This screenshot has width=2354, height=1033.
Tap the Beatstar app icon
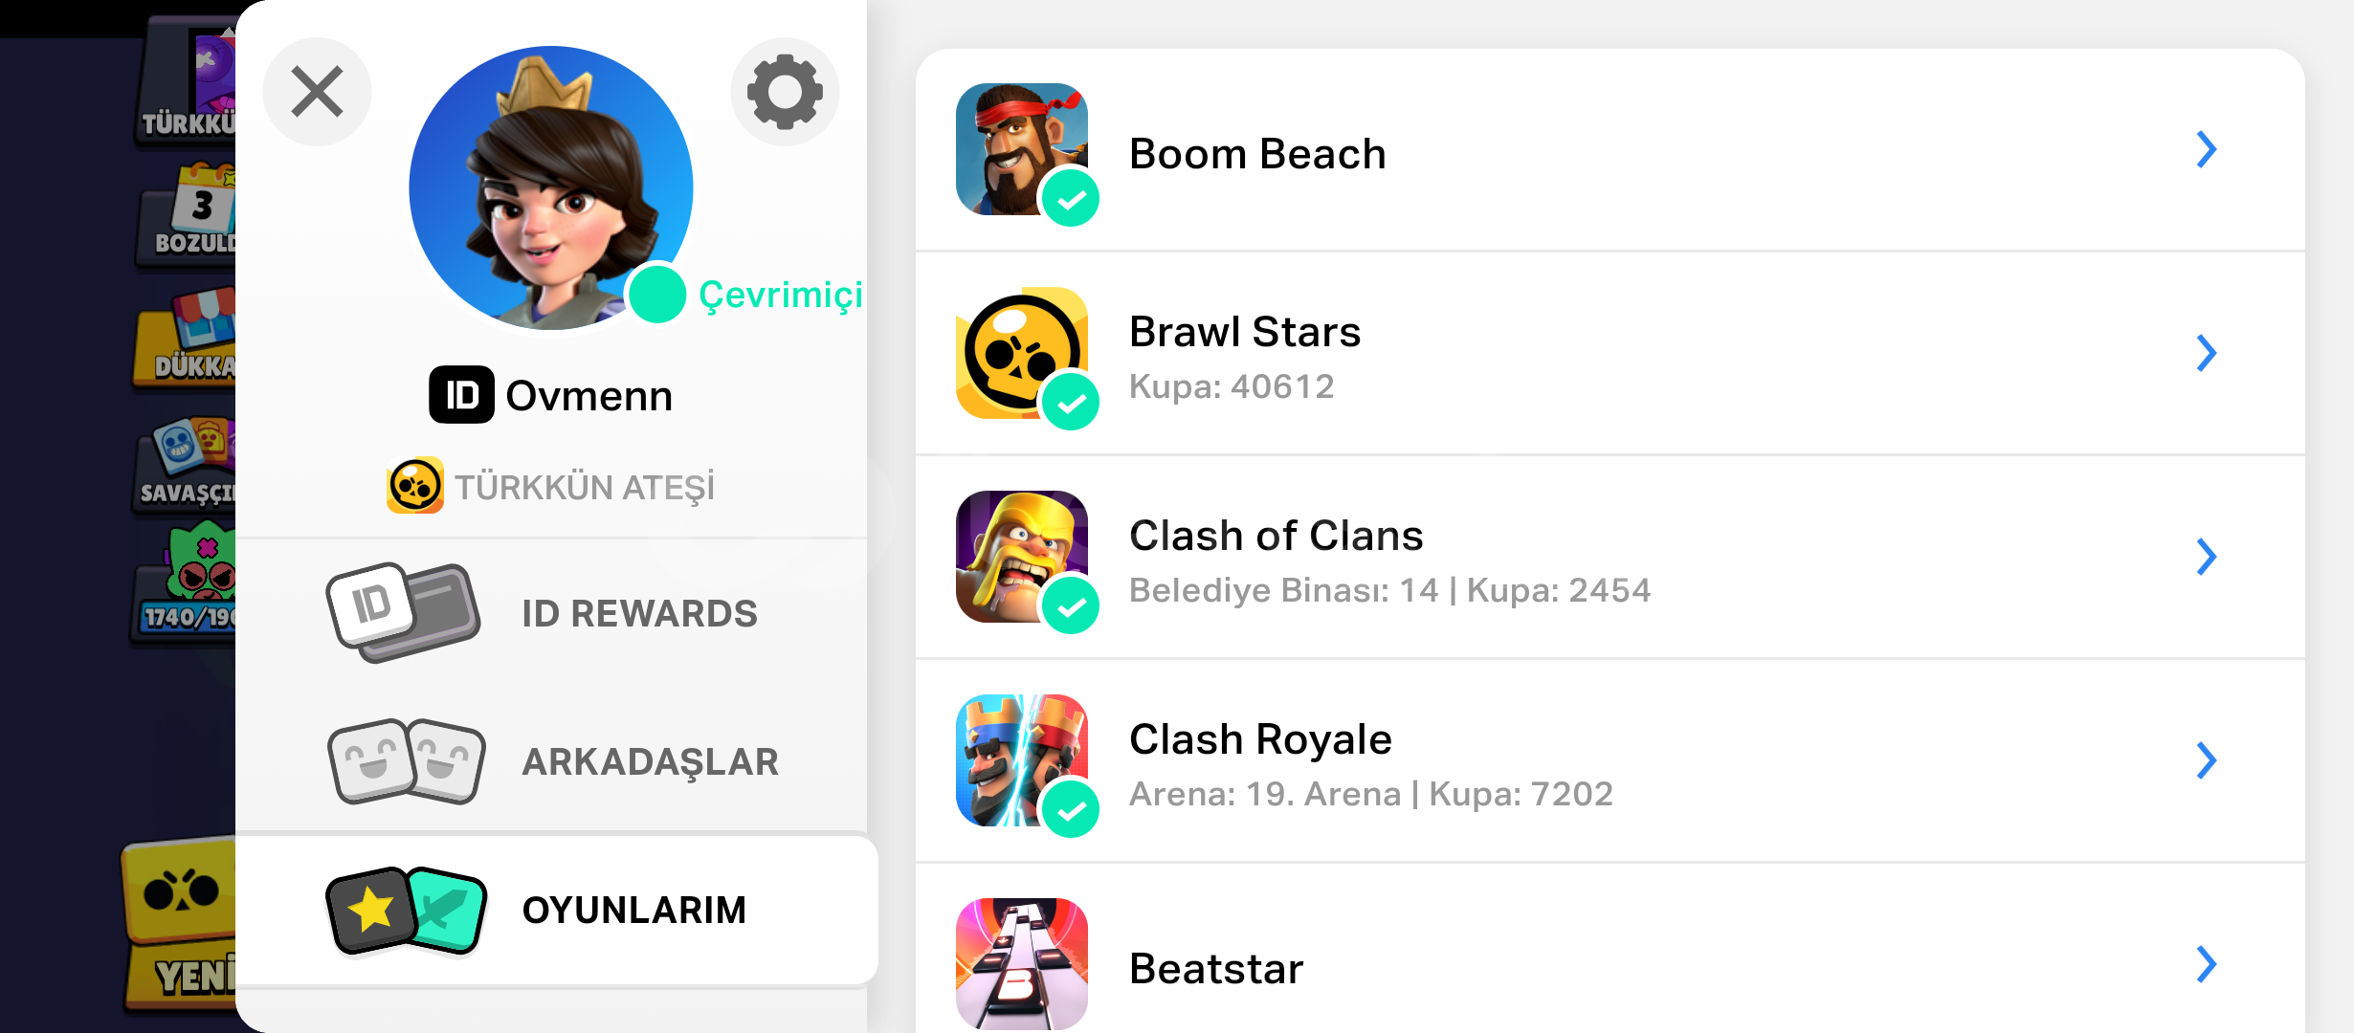1021,964
